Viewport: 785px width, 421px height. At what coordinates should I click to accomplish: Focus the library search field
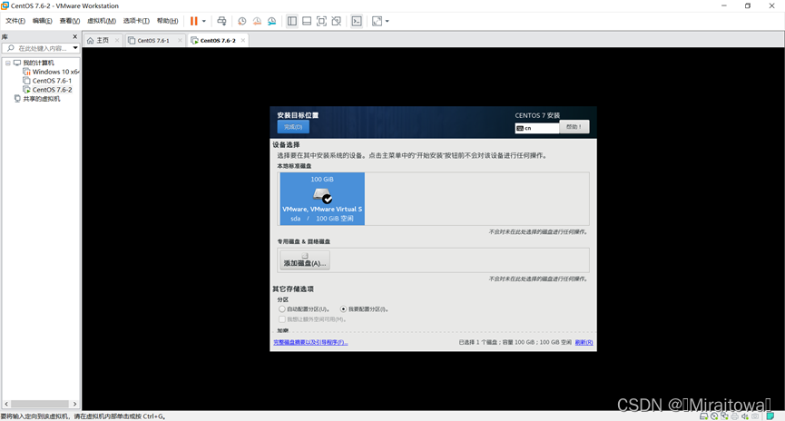40,48
